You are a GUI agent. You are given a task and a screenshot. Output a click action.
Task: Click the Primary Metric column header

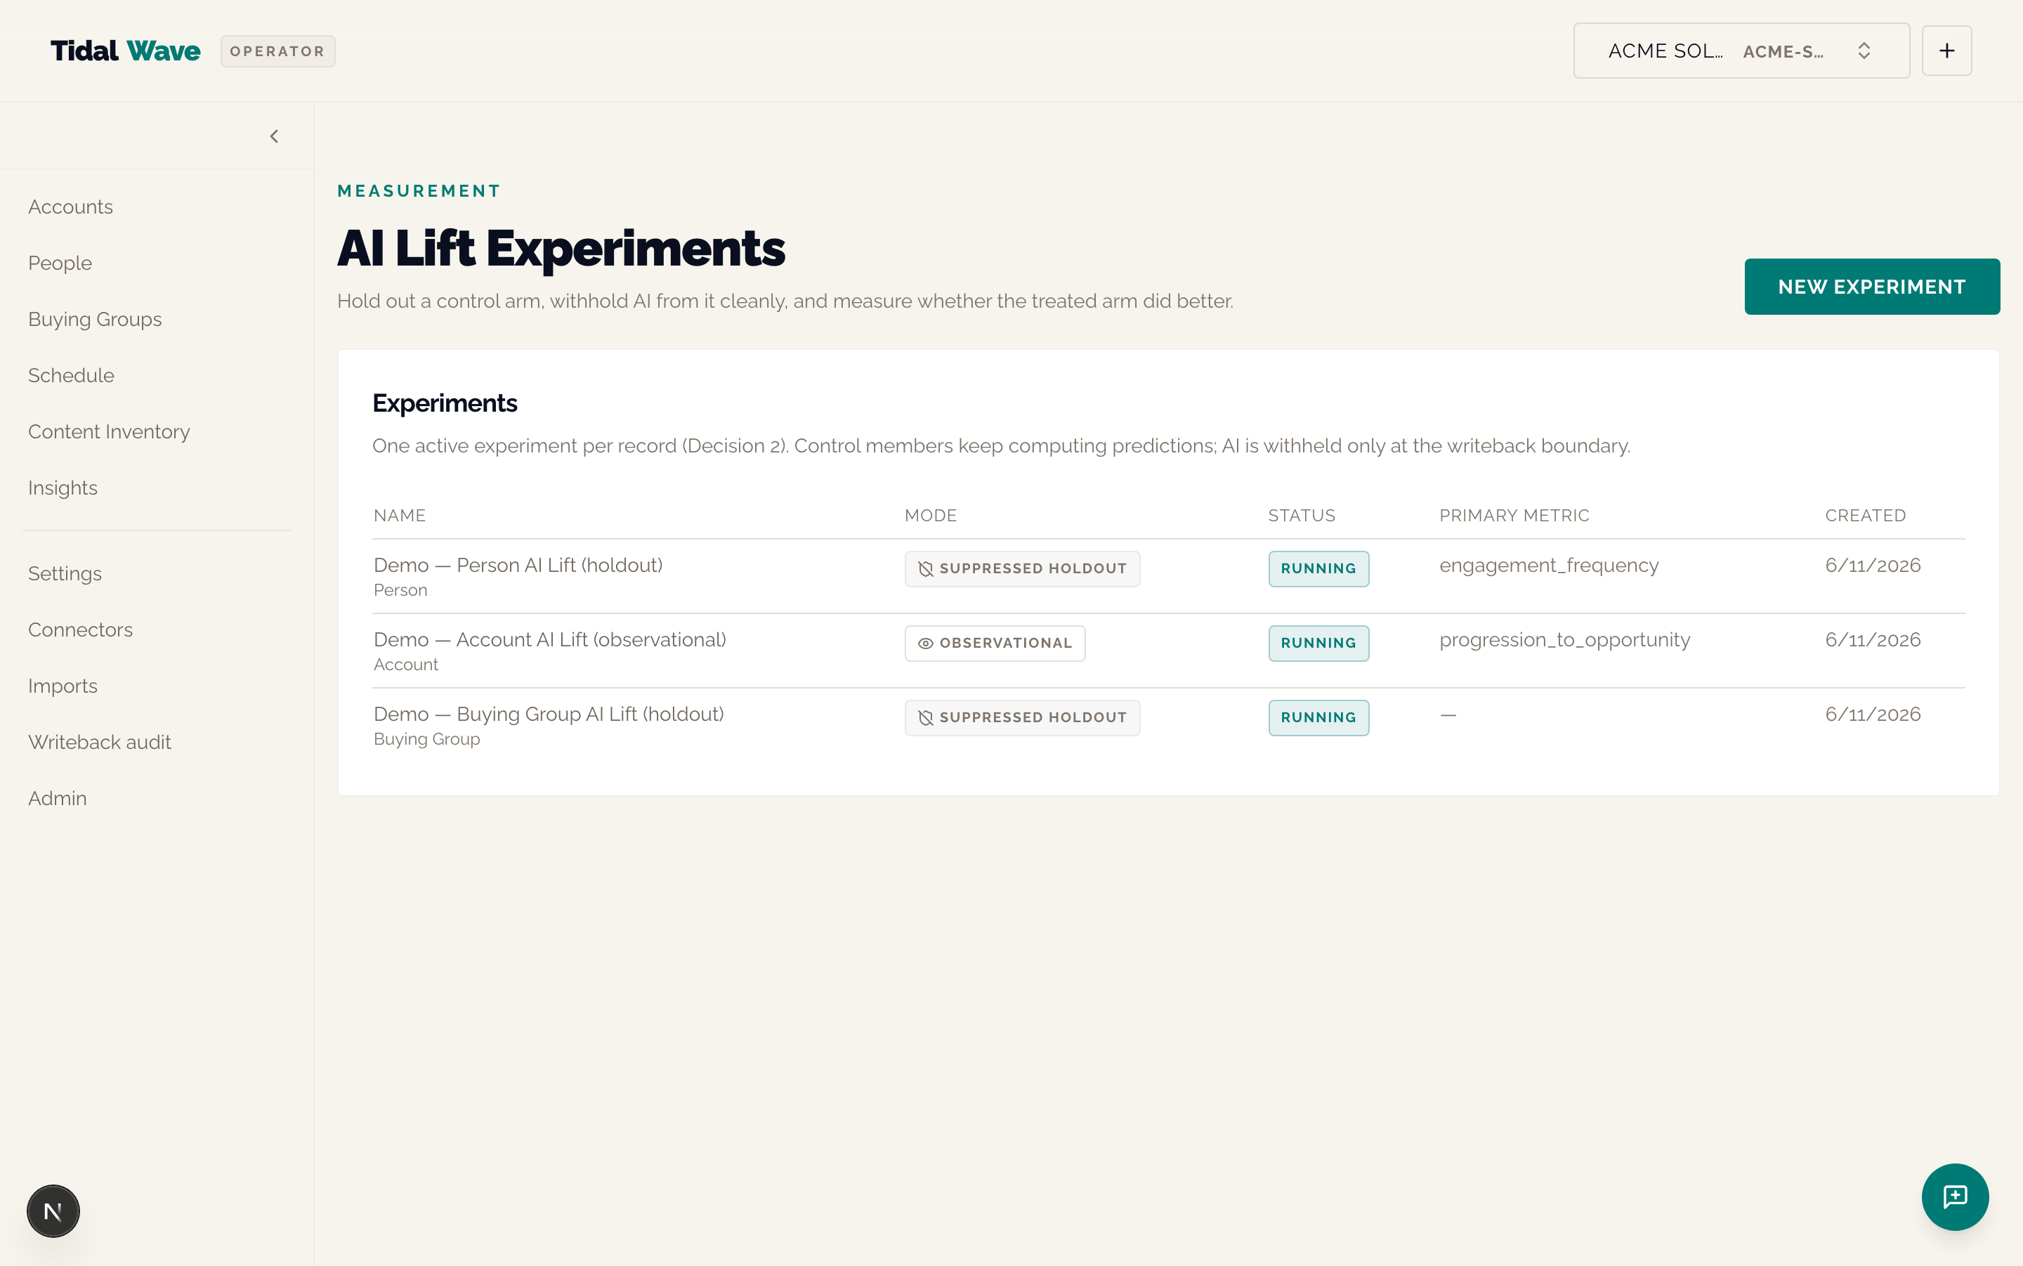tap(1514, 516)
